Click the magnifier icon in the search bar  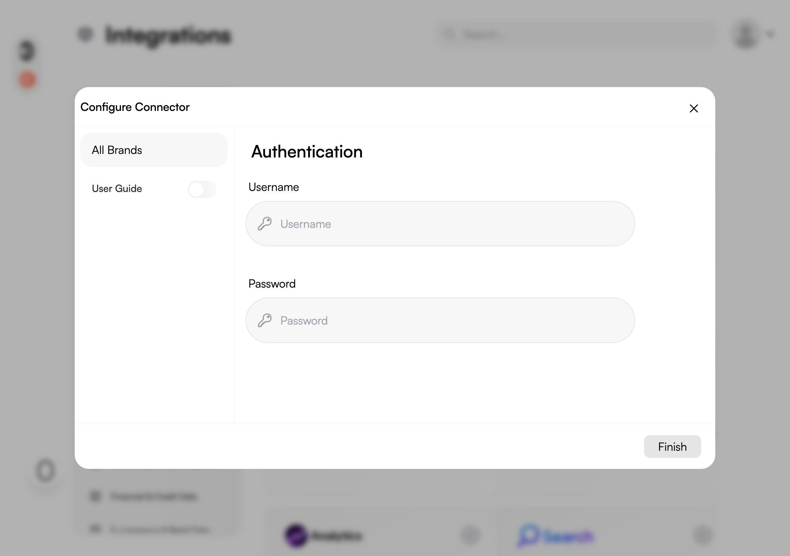pyautogui.click(x=450, y=34)
